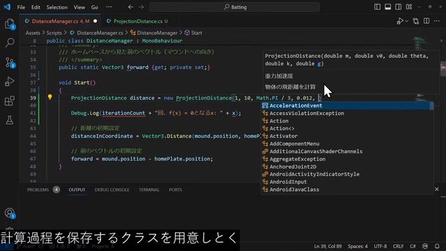Viewport: 446px width, 251px height.
Task: Toggle bottom panel layout icon
Action: pyautogui.click(x=387, y=7)
